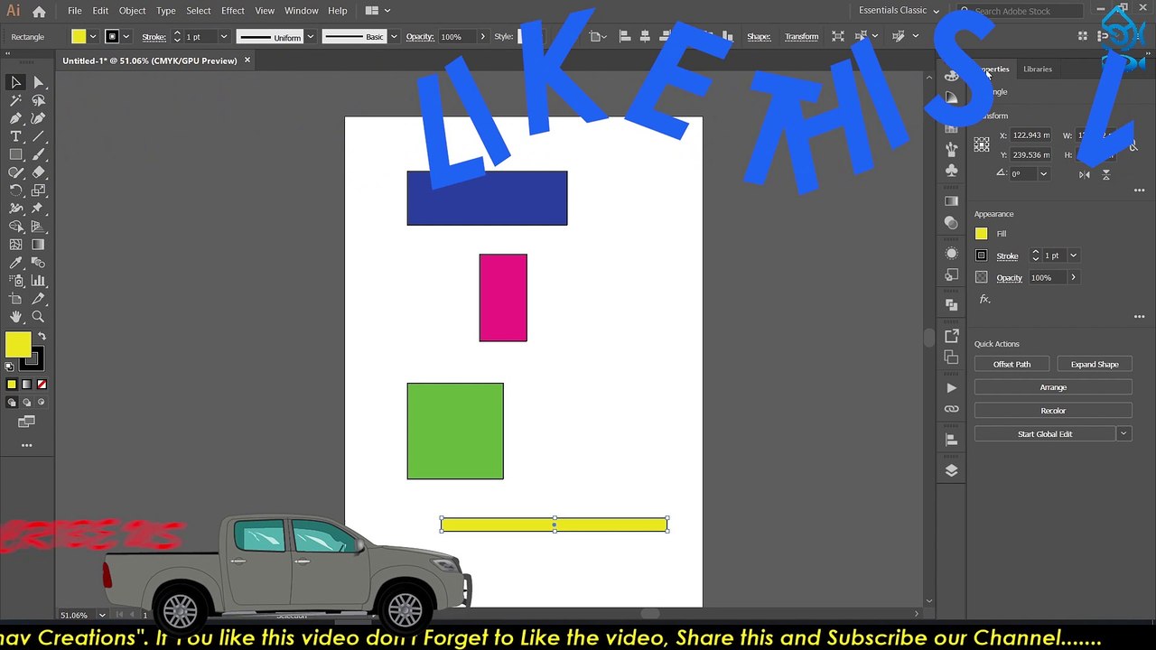1156x650 pixels.
Task: Open the Edit Toolbar three dots
Action: [x=26, y=445]
